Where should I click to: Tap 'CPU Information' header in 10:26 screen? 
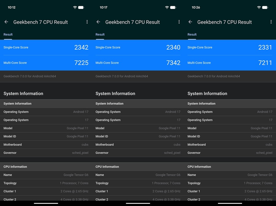point(199,167)
